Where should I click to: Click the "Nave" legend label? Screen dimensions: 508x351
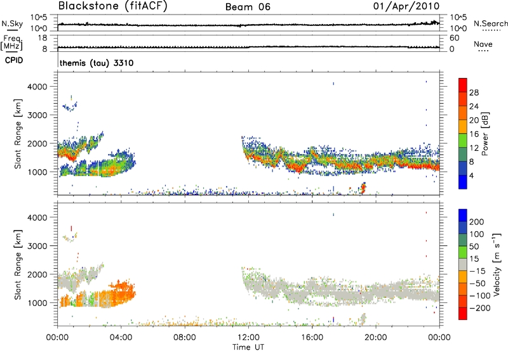(483, 44)
